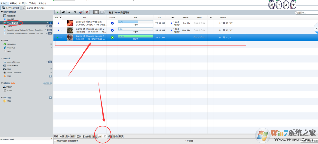Click the magnifier icon beside search box

click(x=24, y=8)
